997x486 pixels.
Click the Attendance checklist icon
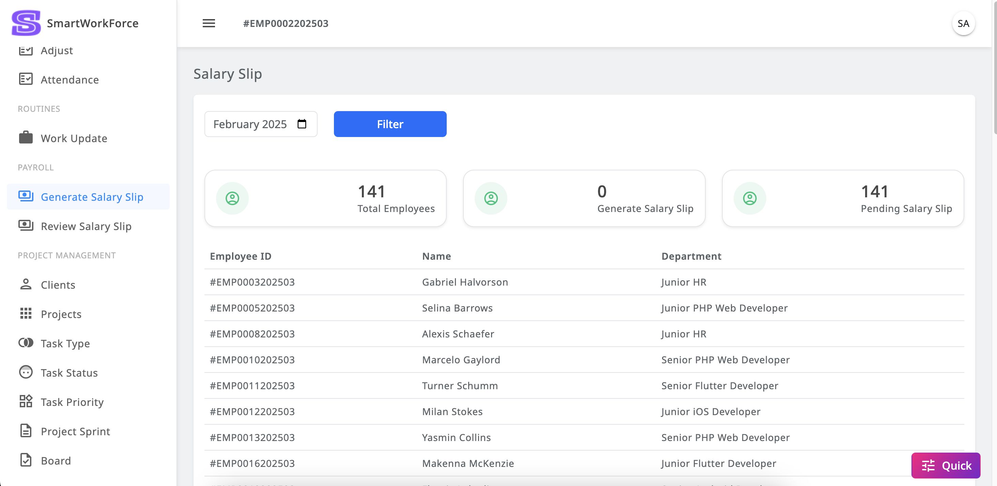click(26, 79)
